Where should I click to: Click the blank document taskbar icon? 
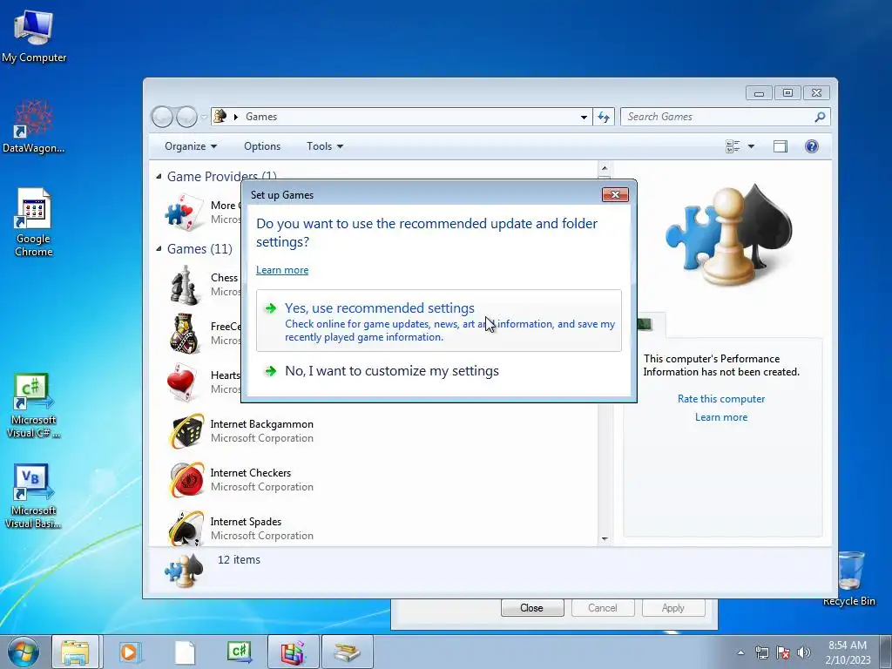[x=185, y=652]
